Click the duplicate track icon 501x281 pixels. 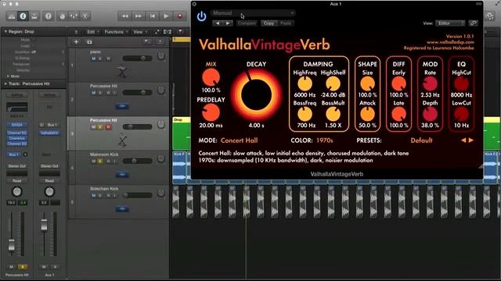click(x=89, y=42)
